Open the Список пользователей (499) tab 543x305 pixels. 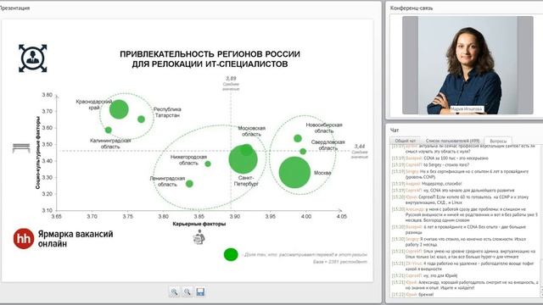tap(452, 141)
